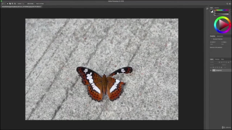Switch to the Swatches panel tab
Screen dimensions: 232x130
(x=217, y=8)
